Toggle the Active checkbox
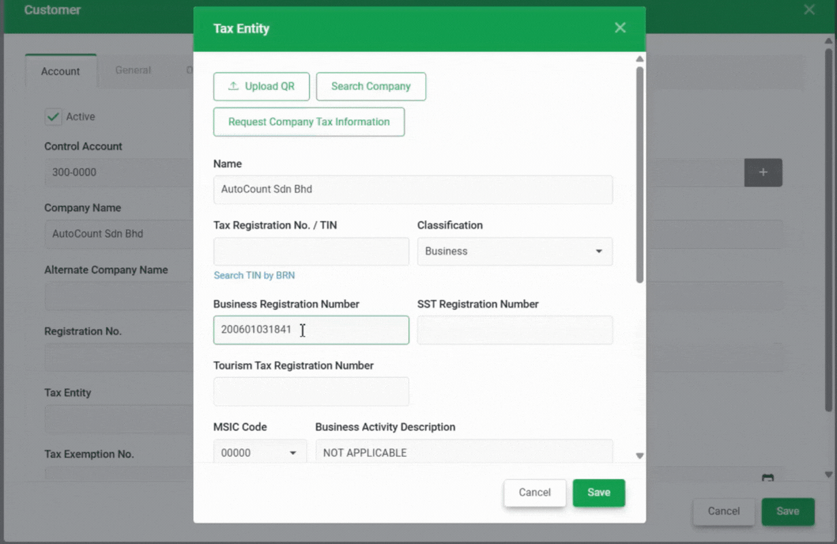Viewport: 837px width, 544px height. pos(53,117)
